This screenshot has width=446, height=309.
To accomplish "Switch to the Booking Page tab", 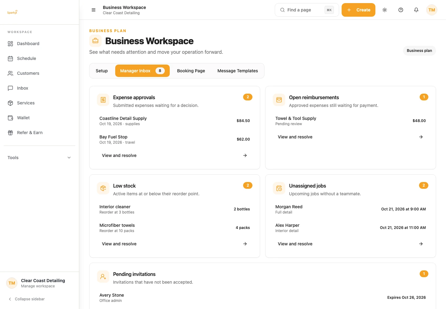I will [191, 71].
